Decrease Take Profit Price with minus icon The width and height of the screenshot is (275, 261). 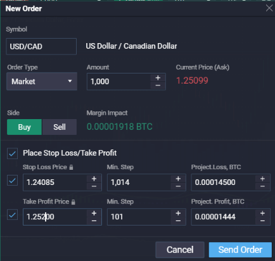(94, 220)
